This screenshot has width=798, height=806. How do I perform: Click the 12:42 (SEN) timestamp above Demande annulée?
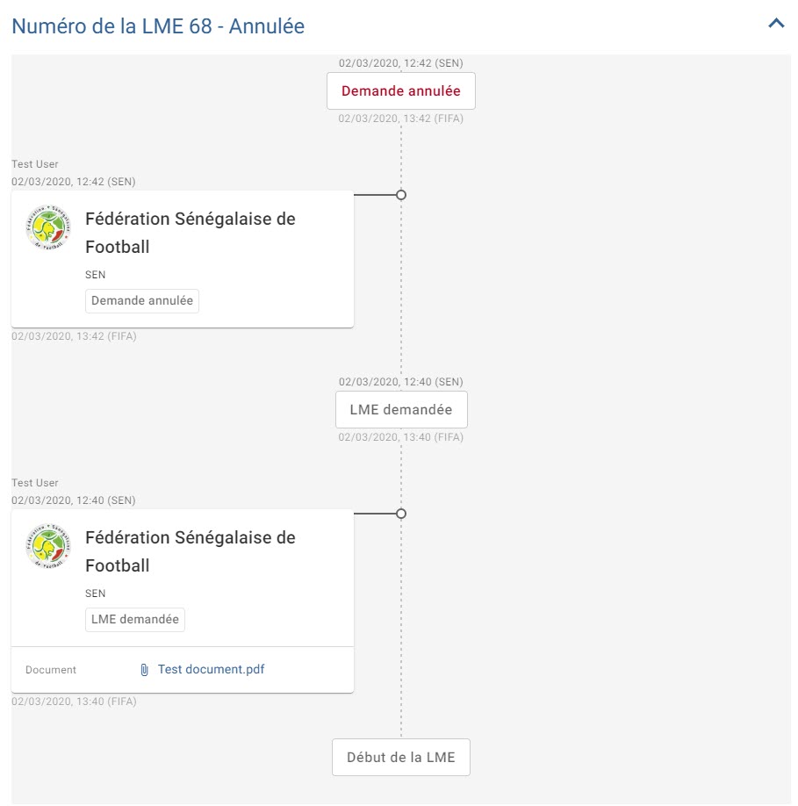[401, 63]
